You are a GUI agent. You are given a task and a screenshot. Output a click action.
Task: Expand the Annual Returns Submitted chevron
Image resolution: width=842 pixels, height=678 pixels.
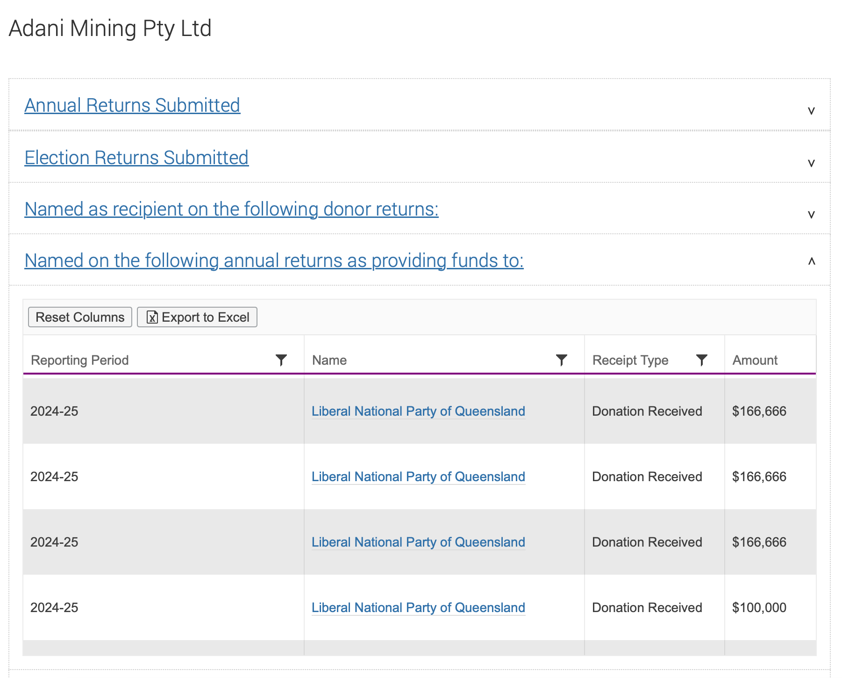coord(811,111)
